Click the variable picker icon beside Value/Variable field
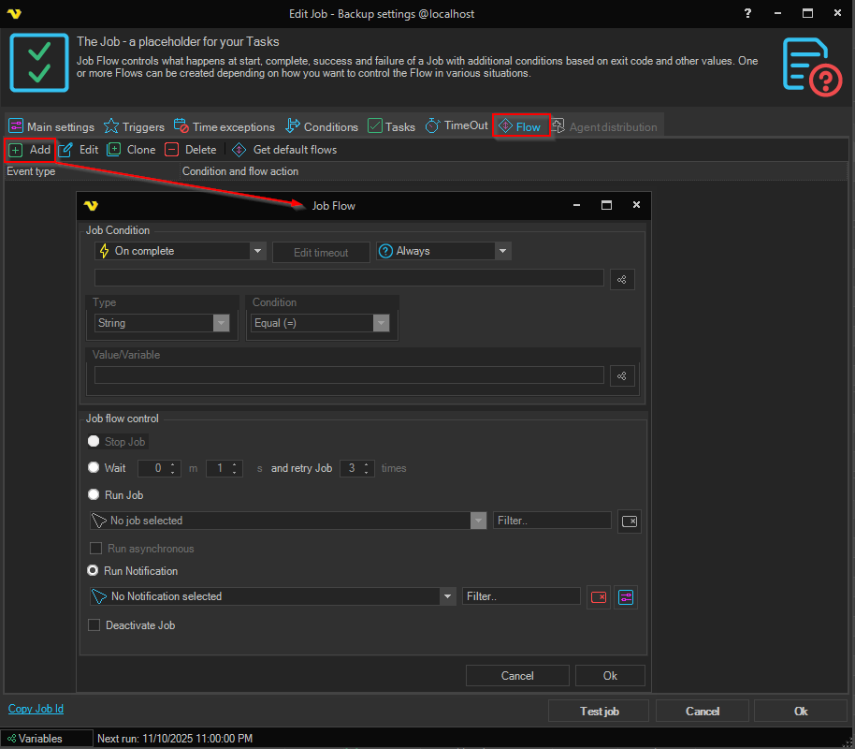This screenshot has width=855, height=749. coord(622,375)
